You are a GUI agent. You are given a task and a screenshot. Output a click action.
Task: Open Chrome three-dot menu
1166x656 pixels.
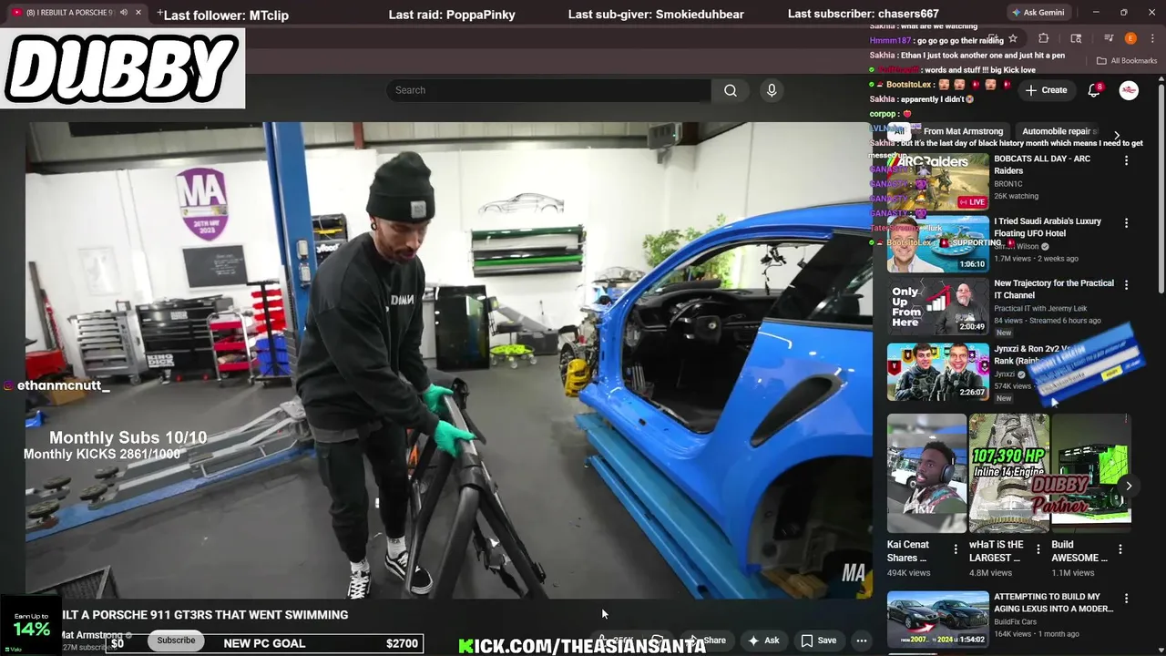pos(1152,38)
